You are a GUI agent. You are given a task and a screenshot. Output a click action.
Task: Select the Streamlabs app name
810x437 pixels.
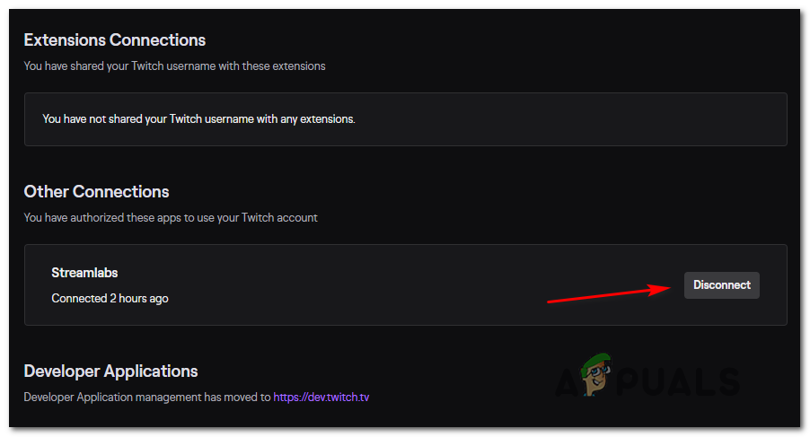tap(84, 273)
